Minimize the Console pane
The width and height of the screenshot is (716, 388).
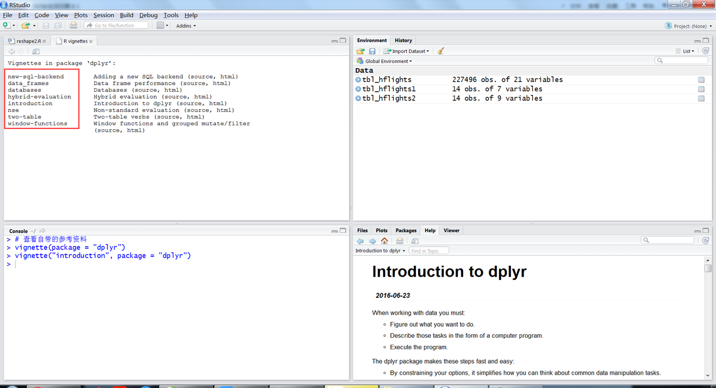click(335, 231)
